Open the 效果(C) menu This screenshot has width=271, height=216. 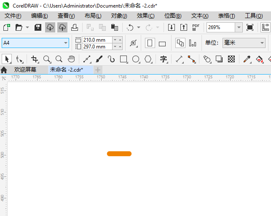click(x=145, y=16)
